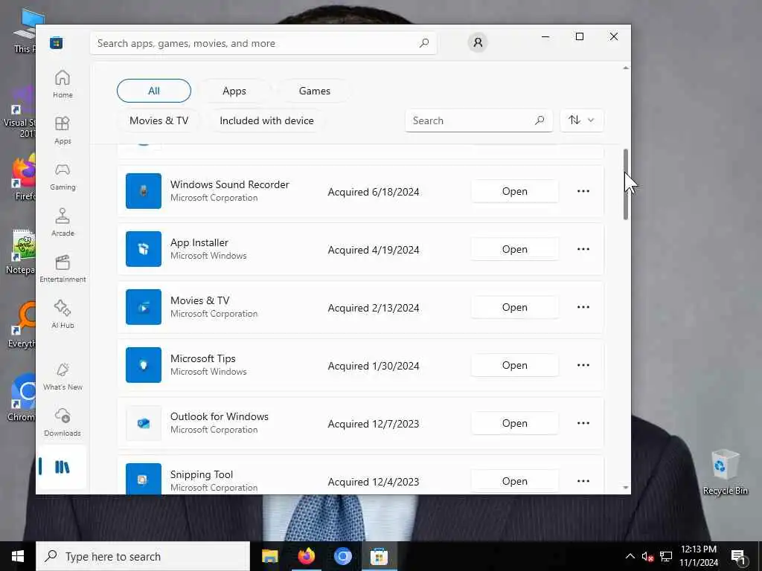Select the Games filter tab

click(x=315, y=91)
